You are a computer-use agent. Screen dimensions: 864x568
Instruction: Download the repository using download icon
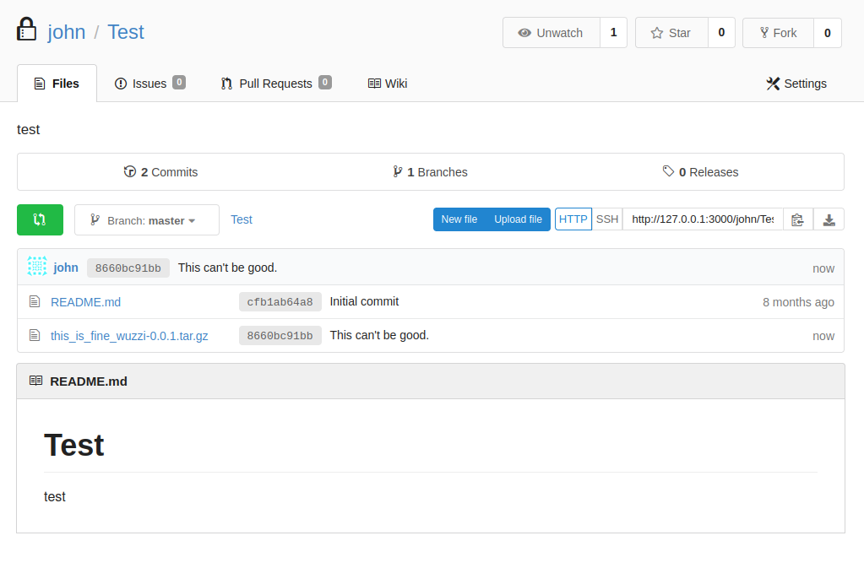829,219
